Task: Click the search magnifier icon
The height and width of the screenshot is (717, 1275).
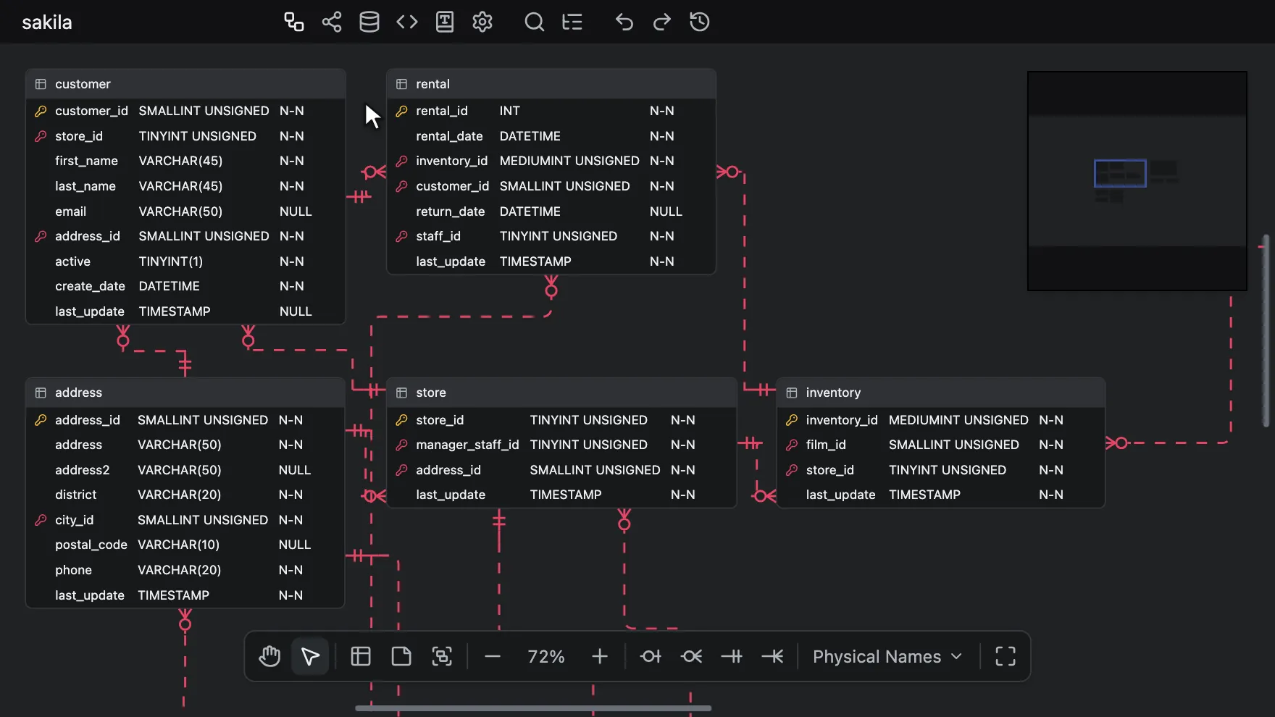Action: (x=535, y=22)
